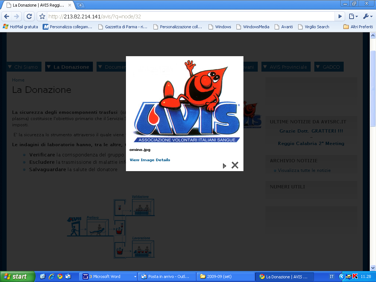Switch to Posta in arrivo Outlook window
This screenshot has height=282, width=376.
(x=167, y=276)
